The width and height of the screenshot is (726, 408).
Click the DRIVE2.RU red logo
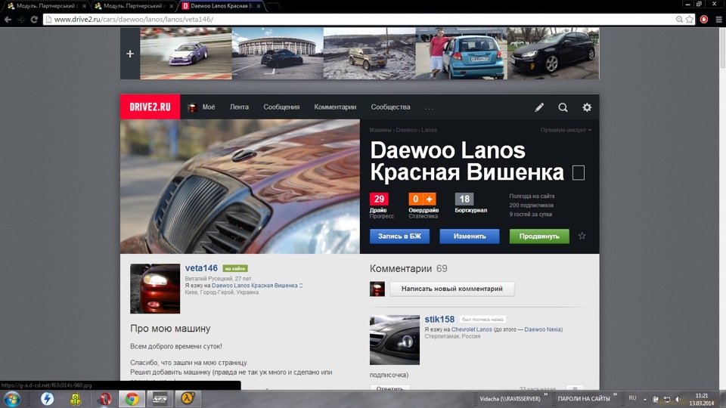point(150,107)
